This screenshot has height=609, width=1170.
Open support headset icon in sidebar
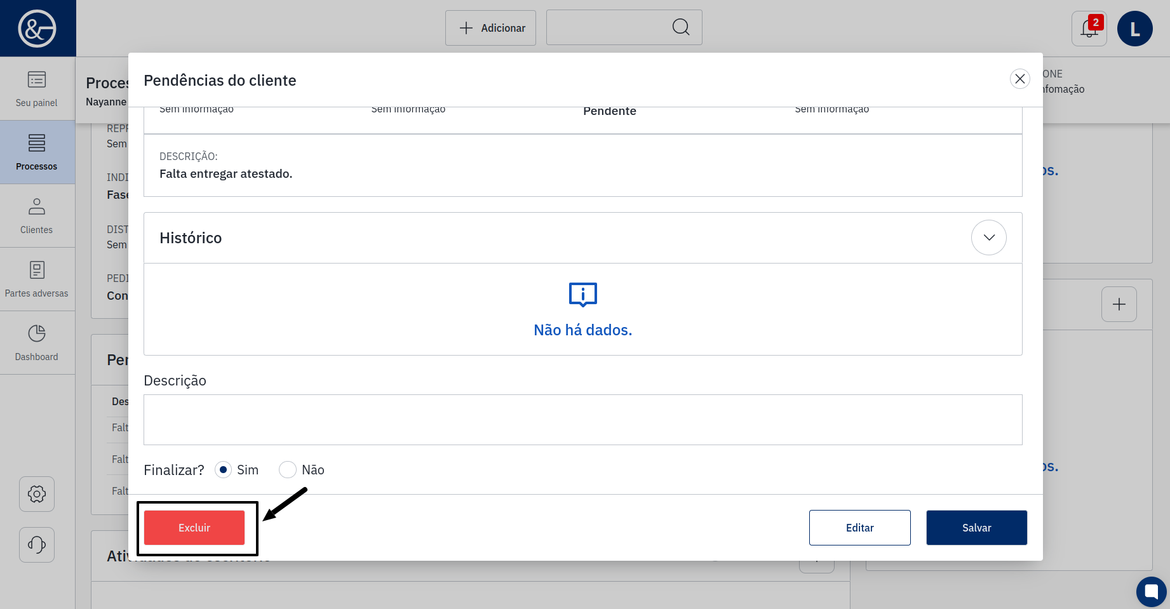[37, 545]
